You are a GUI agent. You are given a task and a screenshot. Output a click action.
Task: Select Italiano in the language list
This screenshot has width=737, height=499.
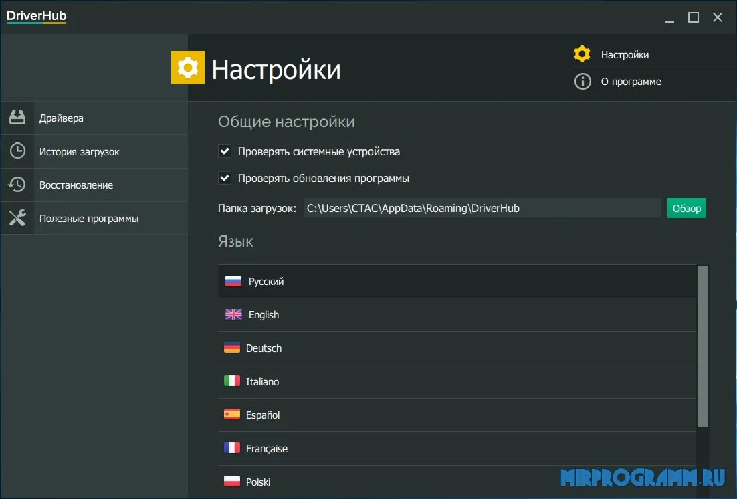pos(262,381)
